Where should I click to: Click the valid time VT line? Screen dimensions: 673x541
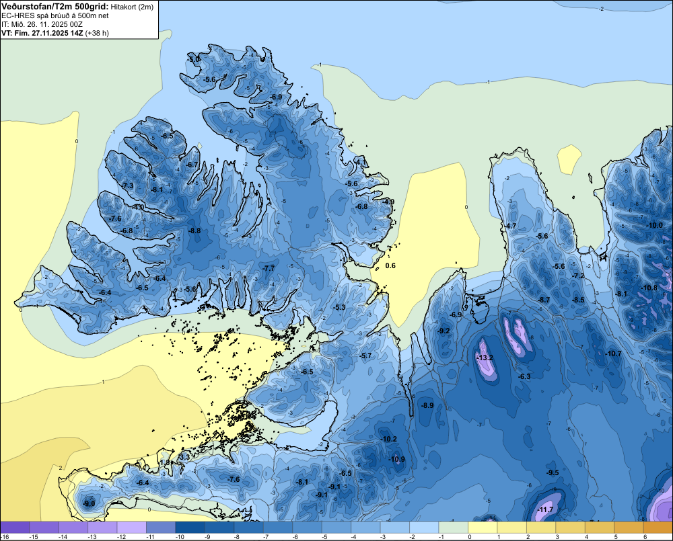click(55, 33)
